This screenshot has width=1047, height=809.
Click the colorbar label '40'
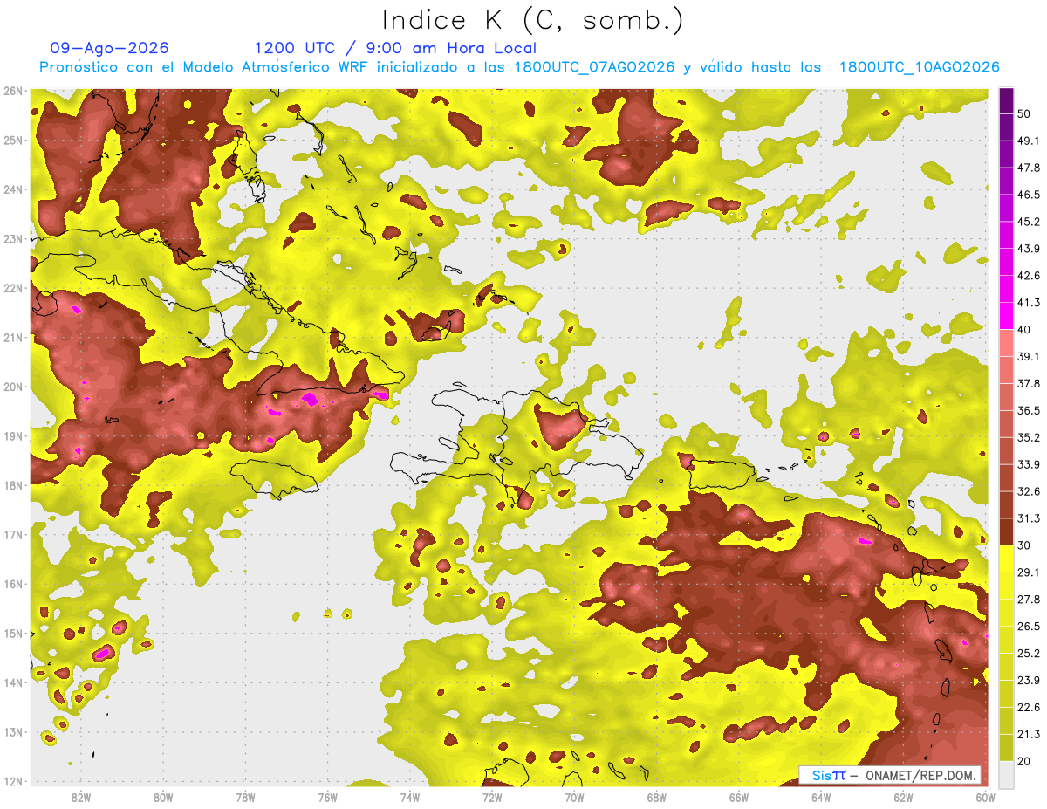pos(1024,330)
